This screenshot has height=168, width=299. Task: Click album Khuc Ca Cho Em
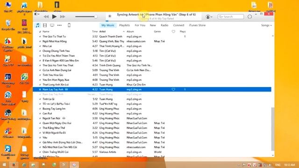click(136, 84)
